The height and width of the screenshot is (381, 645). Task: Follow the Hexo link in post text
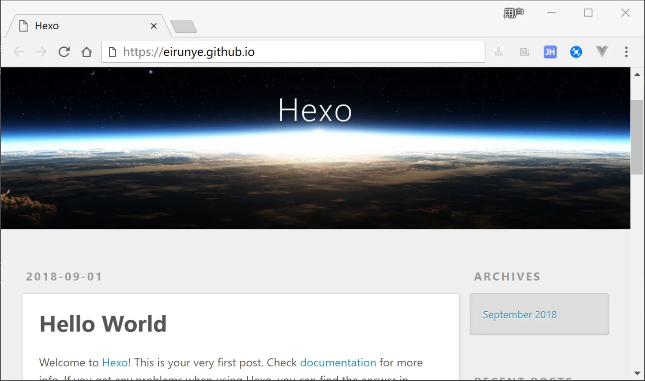pos(115,363)
